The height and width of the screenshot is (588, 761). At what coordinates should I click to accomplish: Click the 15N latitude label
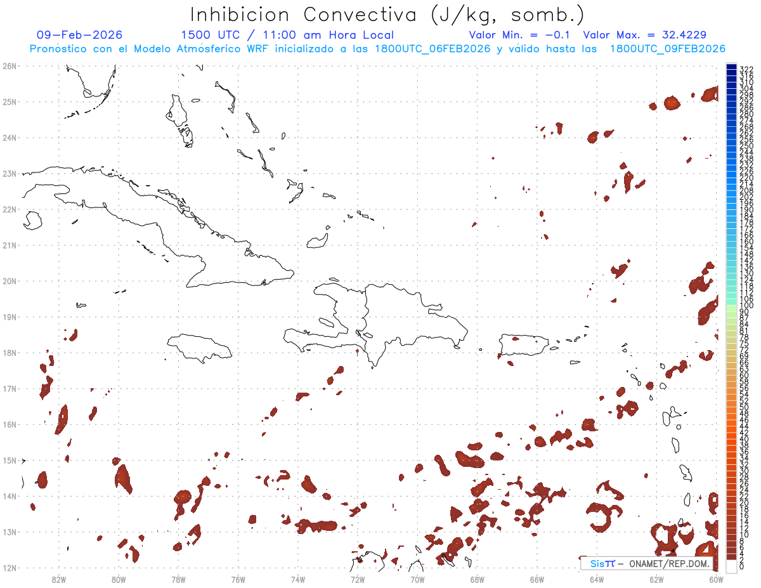click(x=9, y=461)
